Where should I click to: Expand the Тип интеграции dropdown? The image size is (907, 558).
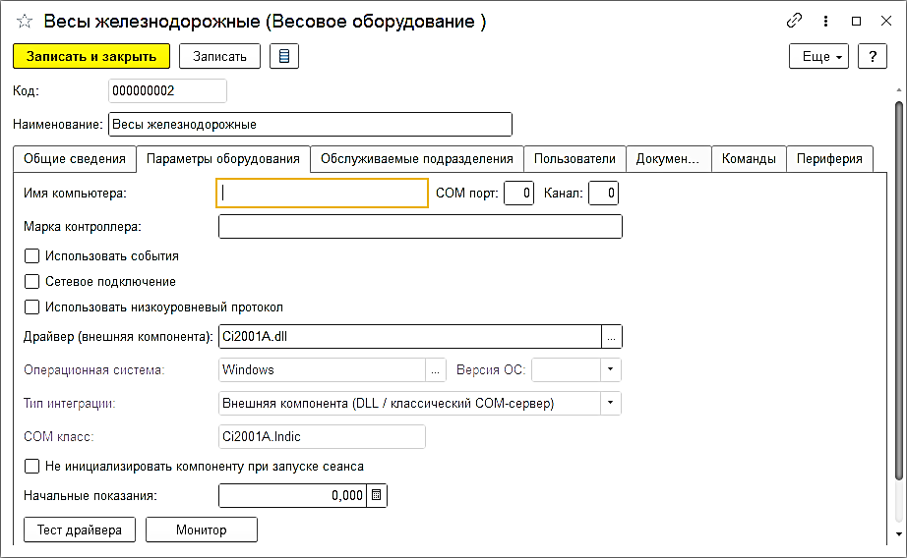point(611,403)
